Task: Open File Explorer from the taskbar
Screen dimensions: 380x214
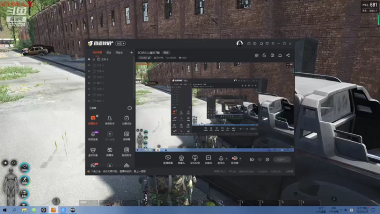Action: [x=24, y=210]
